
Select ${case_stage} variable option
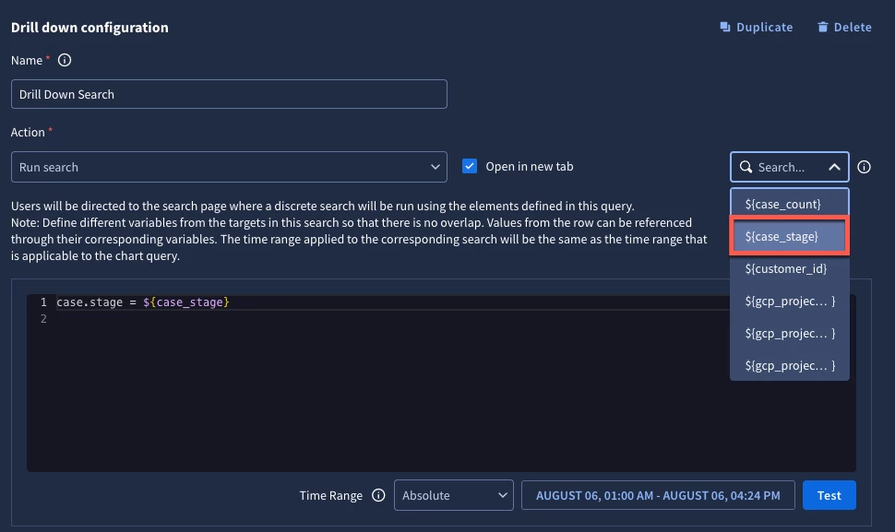coord(790,236)
